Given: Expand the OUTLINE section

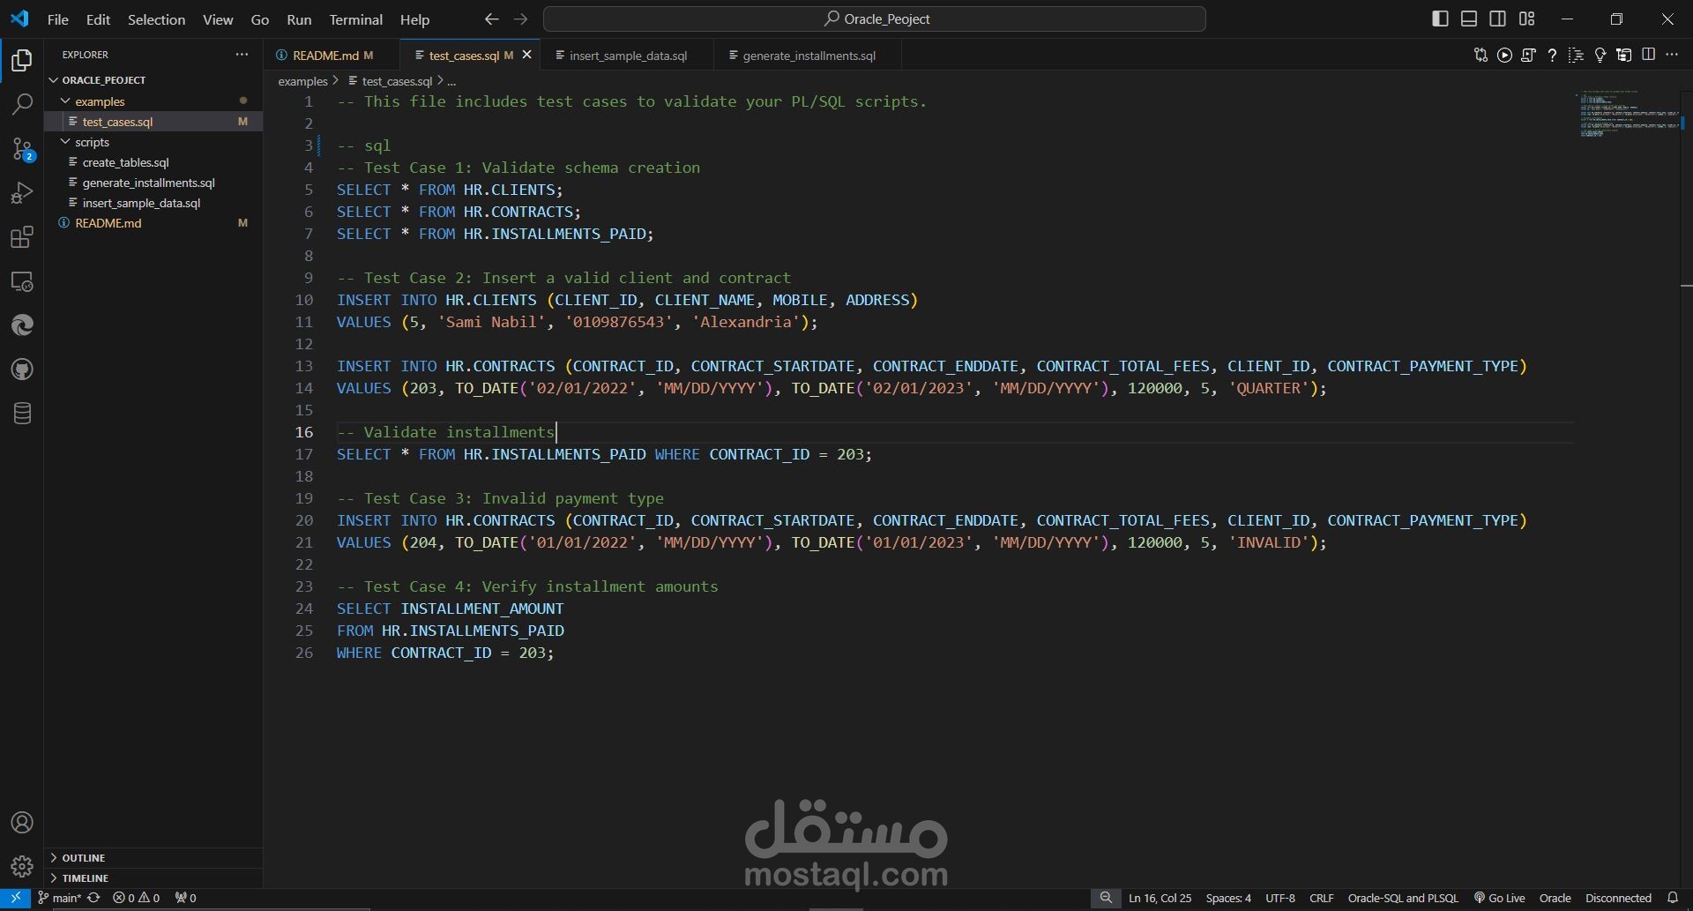Looking at the screenshot, I should 153,857.
